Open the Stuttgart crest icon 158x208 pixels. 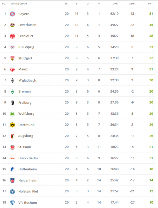12,58
